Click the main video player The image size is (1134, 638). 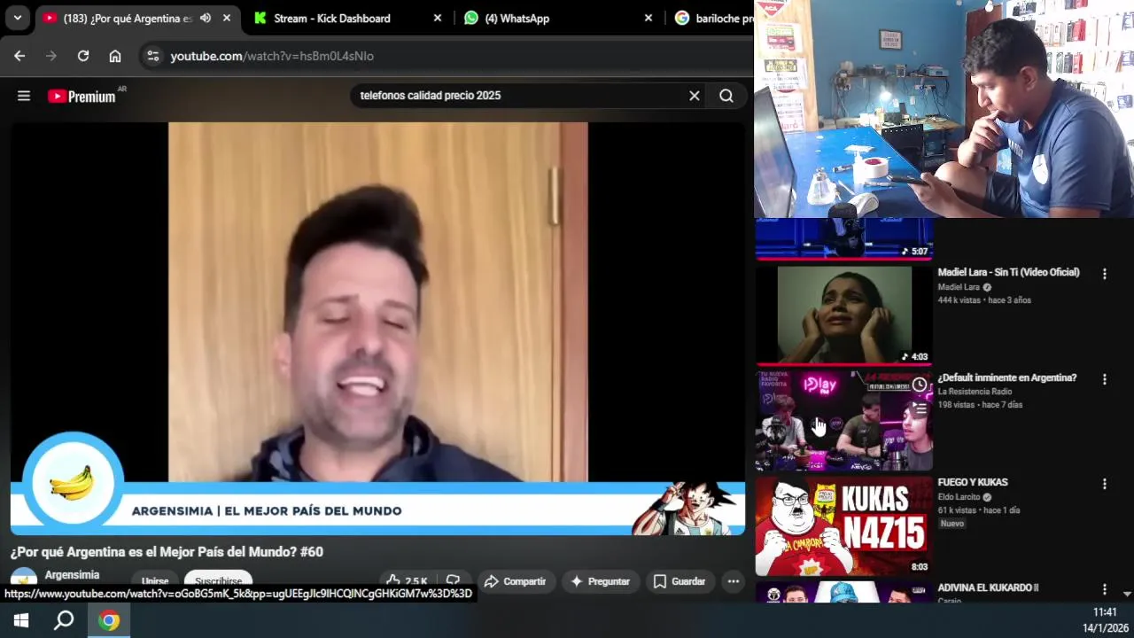pyautogui.click(x=377, y=328)
